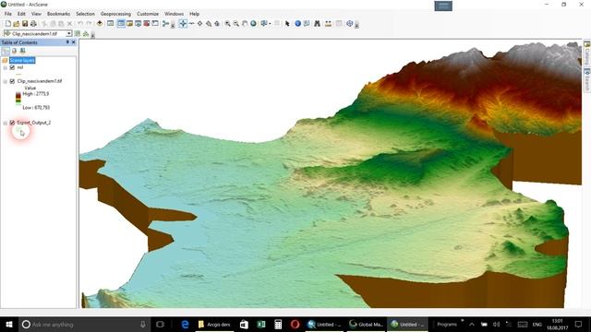Switch TOC to List By Selection
Image resolution: width=591 pixels, height=332 pixels.
(22, 51)
